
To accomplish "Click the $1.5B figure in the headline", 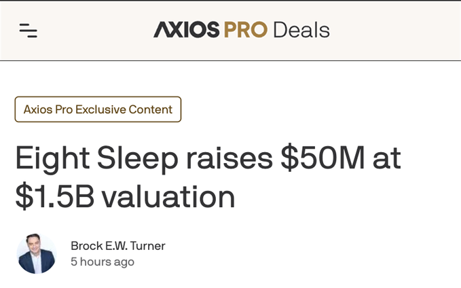I will coord(54,196).
